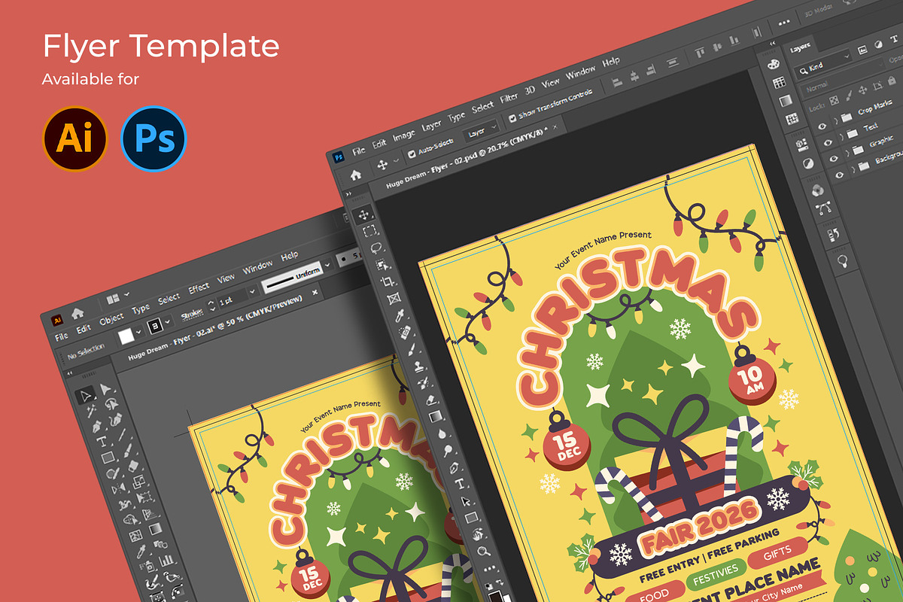Open Photoshop's Color panel palette icon

(x=774, y=65)
